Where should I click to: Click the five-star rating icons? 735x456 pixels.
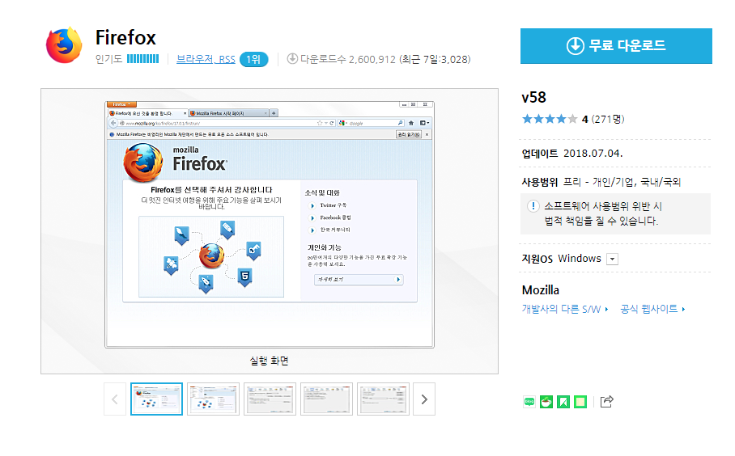(550, 119)
